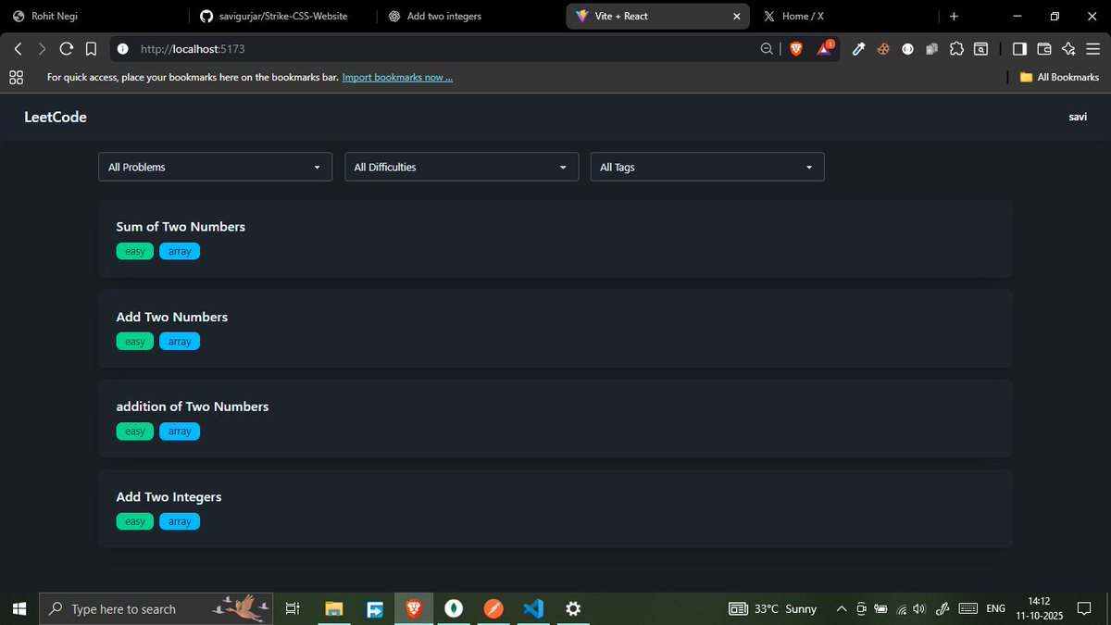The height and width of the screenshot is (625, 1111).
Task: Switch to the Add two integers tab
Action: [444, 16]
